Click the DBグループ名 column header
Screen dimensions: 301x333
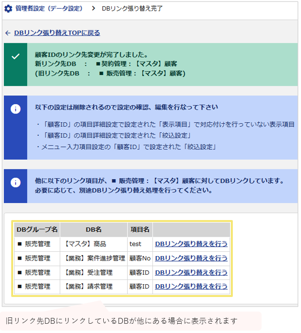click(x=37, y=230)
